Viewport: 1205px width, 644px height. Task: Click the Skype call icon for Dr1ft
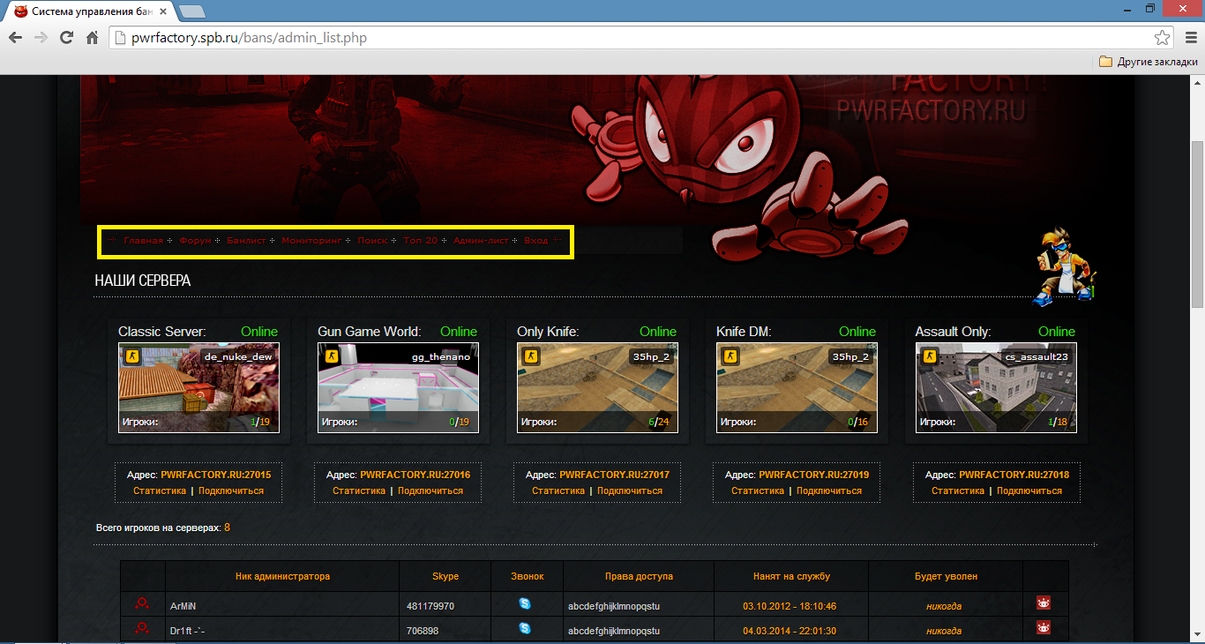526,629
